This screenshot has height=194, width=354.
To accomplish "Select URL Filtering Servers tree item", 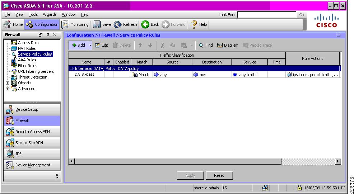I will 36,71.
